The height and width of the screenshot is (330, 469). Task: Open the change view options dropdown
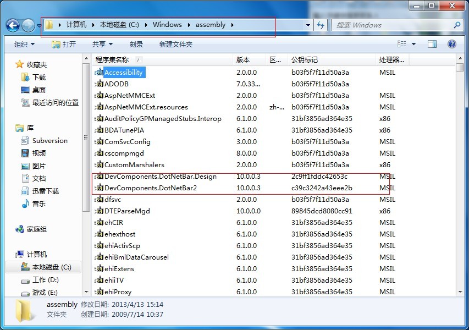(x=415, y=44)
